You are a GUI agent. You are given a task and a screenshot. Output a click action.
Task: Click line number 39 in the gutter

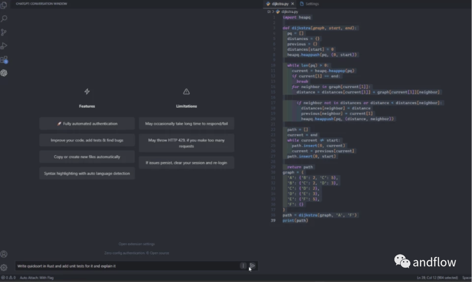(x=273, y=220)
